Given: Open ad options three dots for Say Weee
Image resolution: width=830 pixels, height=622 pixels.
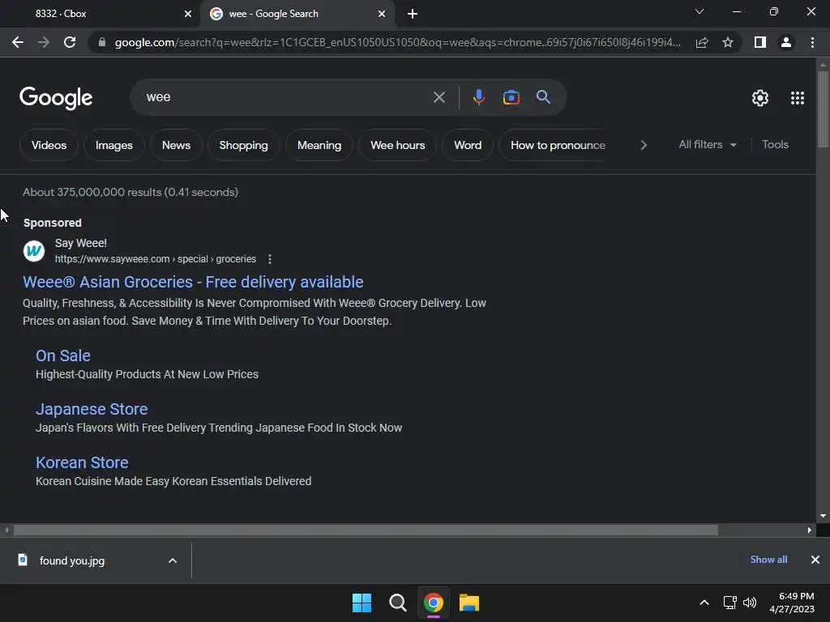Looking at the screenshot, I should pos(269,259).
